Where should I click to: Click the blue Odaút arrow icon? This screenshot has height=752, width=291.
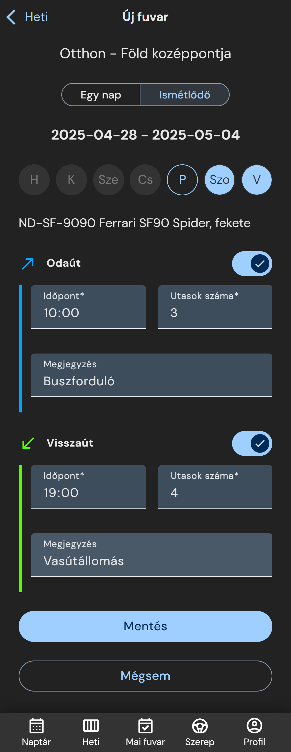click(28, 264)
